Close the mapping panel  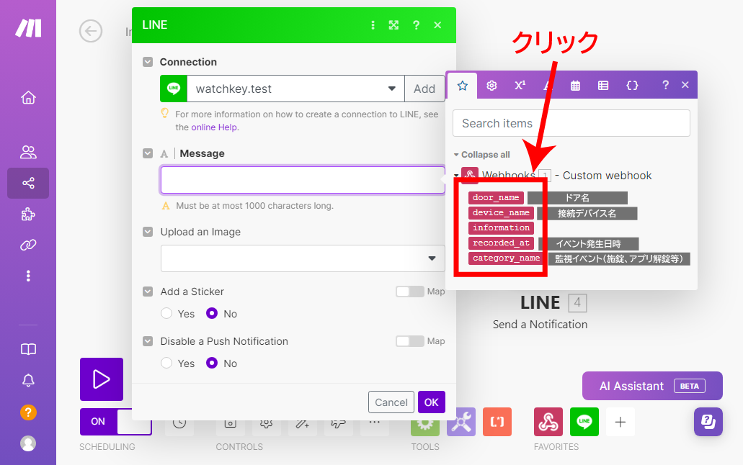(x=685, y=85)
